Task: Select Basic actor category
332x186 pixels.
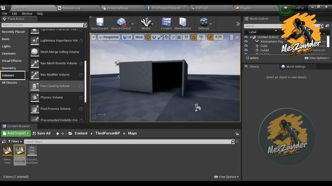Action: tap(6, 39)
